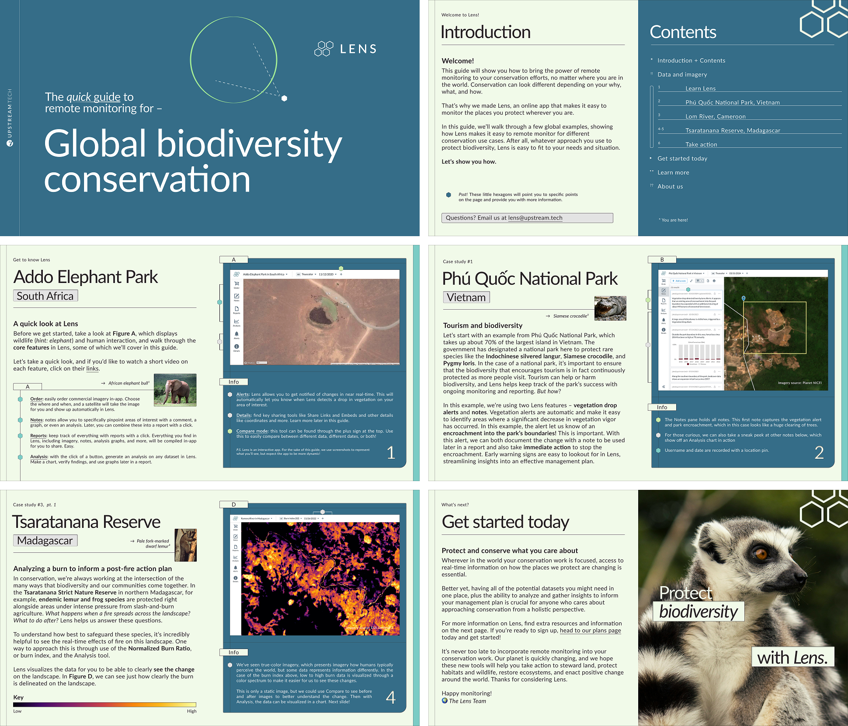Click Alerts bell icon in Addo Elephant app

[x=236, y=334]
